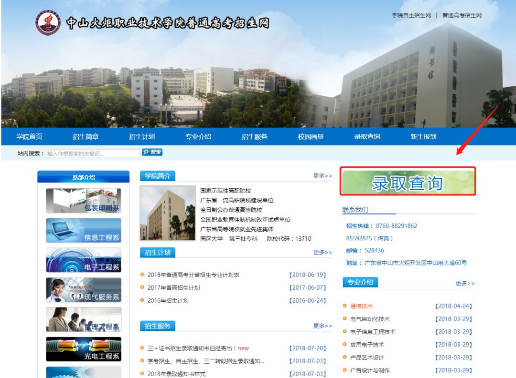Open the 学院自主招生网 link

(411, 15)
